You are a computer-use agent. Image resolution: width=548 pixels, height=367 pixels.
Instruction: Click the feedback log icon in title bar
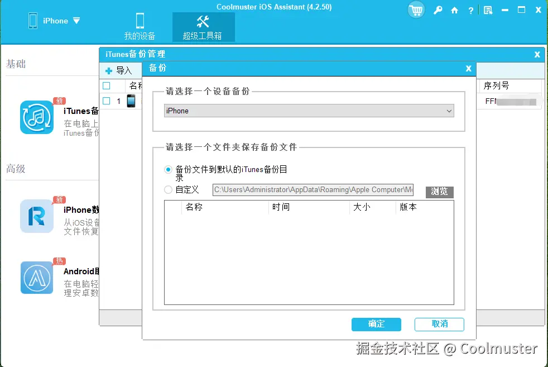tap(487, 9)
